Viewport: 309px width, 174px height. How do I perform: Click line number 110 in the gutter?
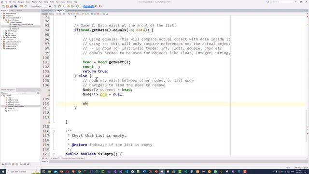click(x=46, y=103)
